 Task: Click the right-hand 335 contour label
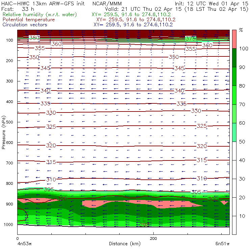click(181, 104)
